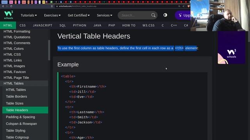Open HTML Page Title in sidebar
This screenshot has width=250, height=140.
pyautogui.click(x=16, y=78)
